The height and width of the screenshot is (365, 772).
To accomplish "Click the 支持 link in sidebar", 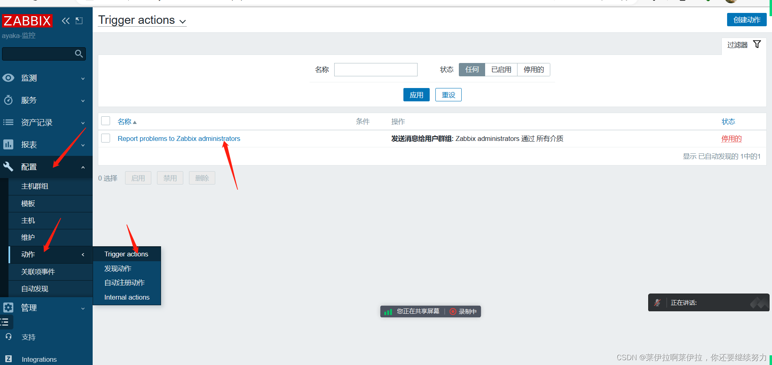I will click(x=28, y=337).
